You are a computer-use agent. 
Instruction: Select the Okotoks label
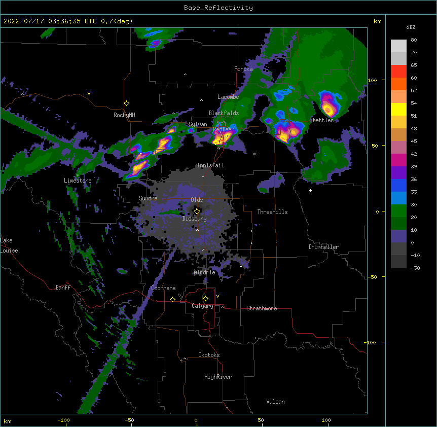click(x=209, y=355)
